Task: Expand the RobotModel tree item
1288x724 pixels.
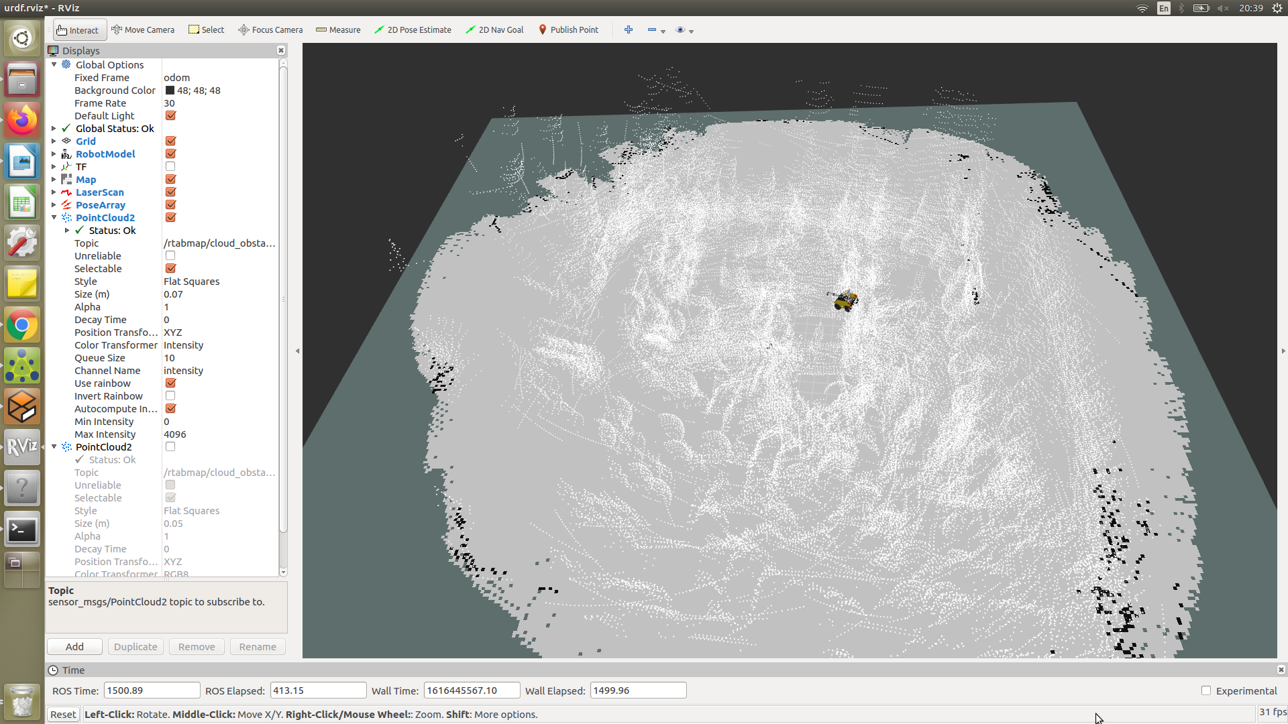Action: point(54,154)
